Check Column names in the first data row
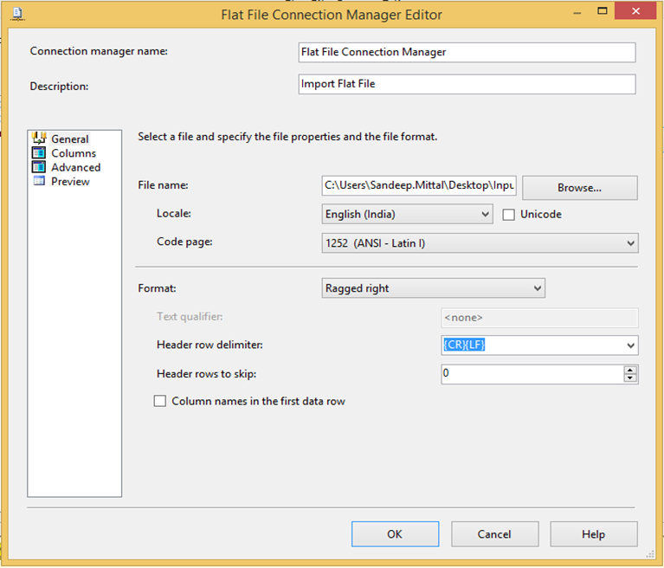Screen dimensions: 664x568 click(159, 401)
